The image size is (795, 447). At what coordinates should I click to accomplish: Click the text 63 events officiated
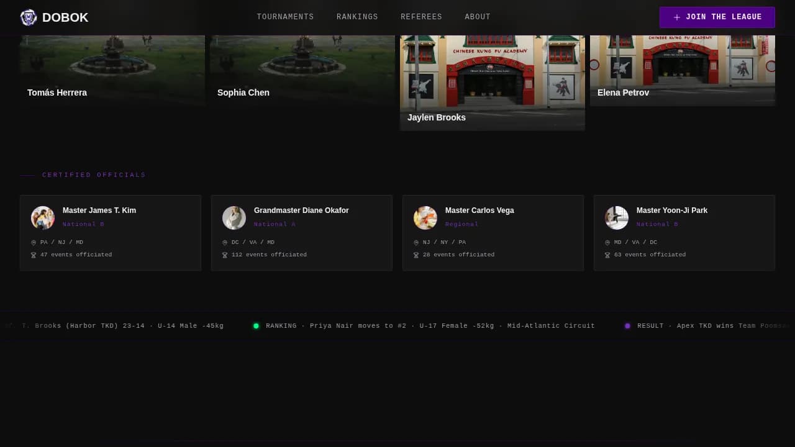pos(650,255)
